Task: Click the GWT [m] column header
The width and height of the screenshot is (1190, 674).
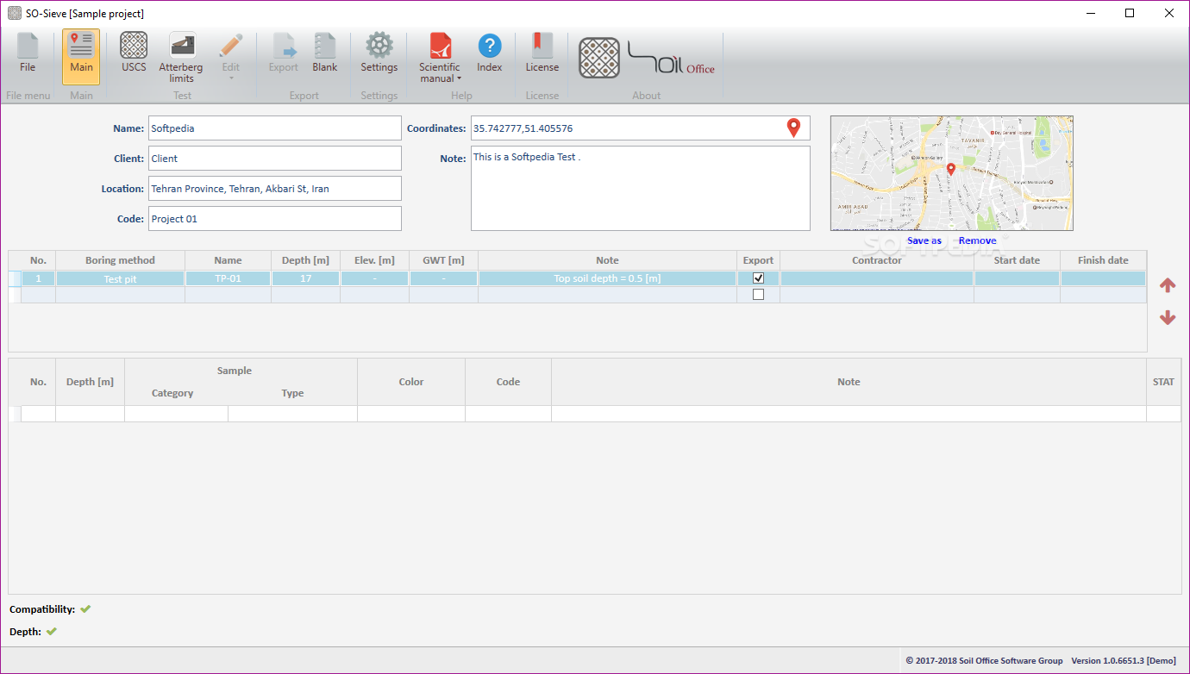Action: click(x=443, y=260)
